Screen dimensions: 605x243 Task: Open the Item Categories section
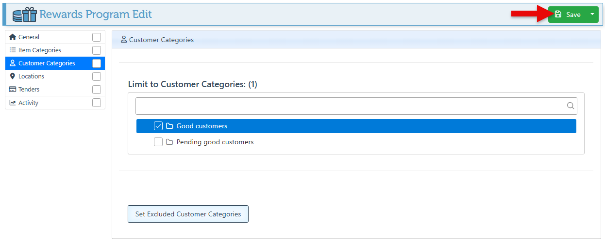(40, 50)
